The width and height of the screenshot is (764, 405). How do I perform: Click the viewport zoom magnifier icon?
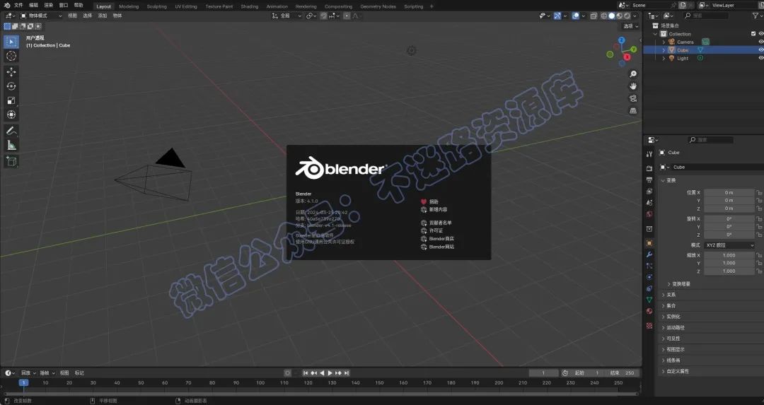coord(633,74)
